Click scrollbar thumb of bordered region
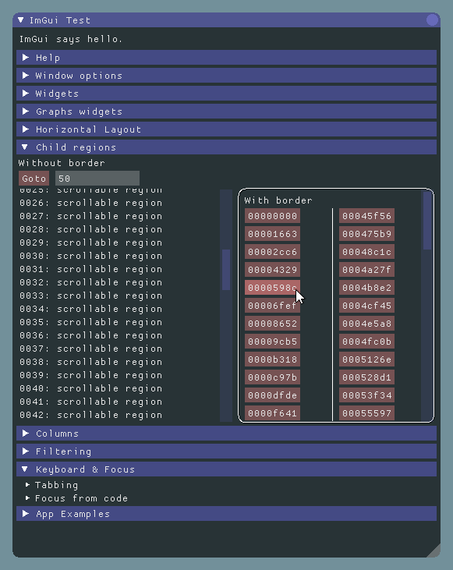 pos(427,221)
